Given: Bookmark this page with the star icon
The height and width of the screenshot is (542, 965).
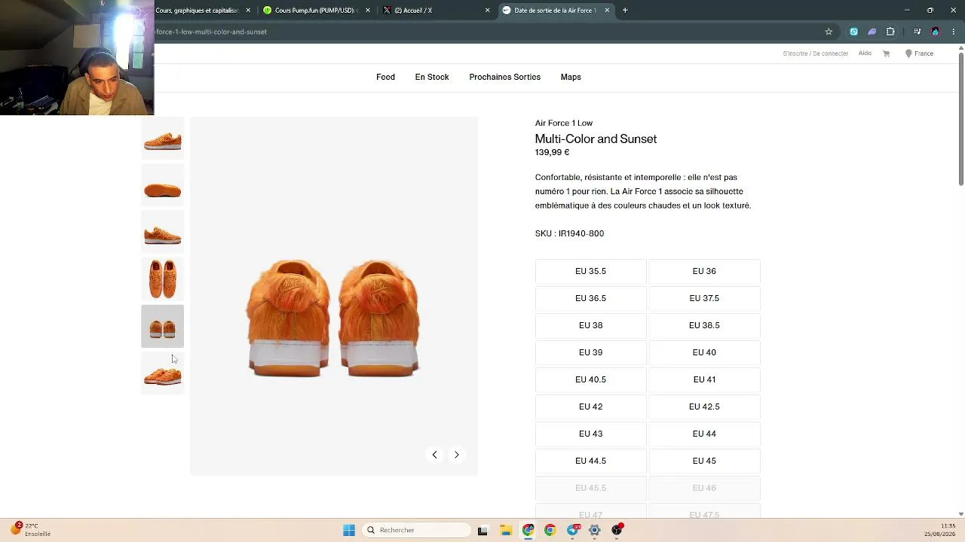Looking at the screenshot, I should [829, 32].
